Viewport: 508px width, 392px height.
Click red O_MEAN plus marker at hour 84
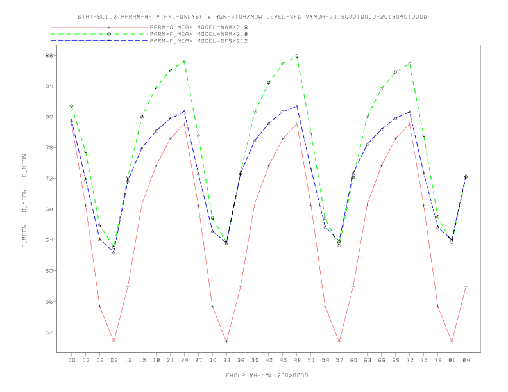coord(466,286)
